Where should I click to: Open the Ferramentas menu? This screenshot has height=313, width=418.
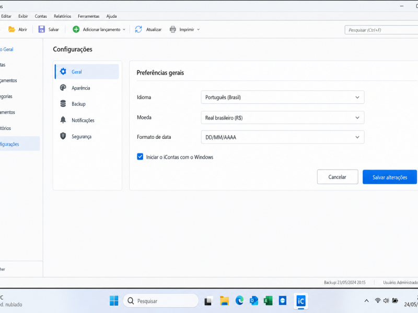[x=88, y=16]
